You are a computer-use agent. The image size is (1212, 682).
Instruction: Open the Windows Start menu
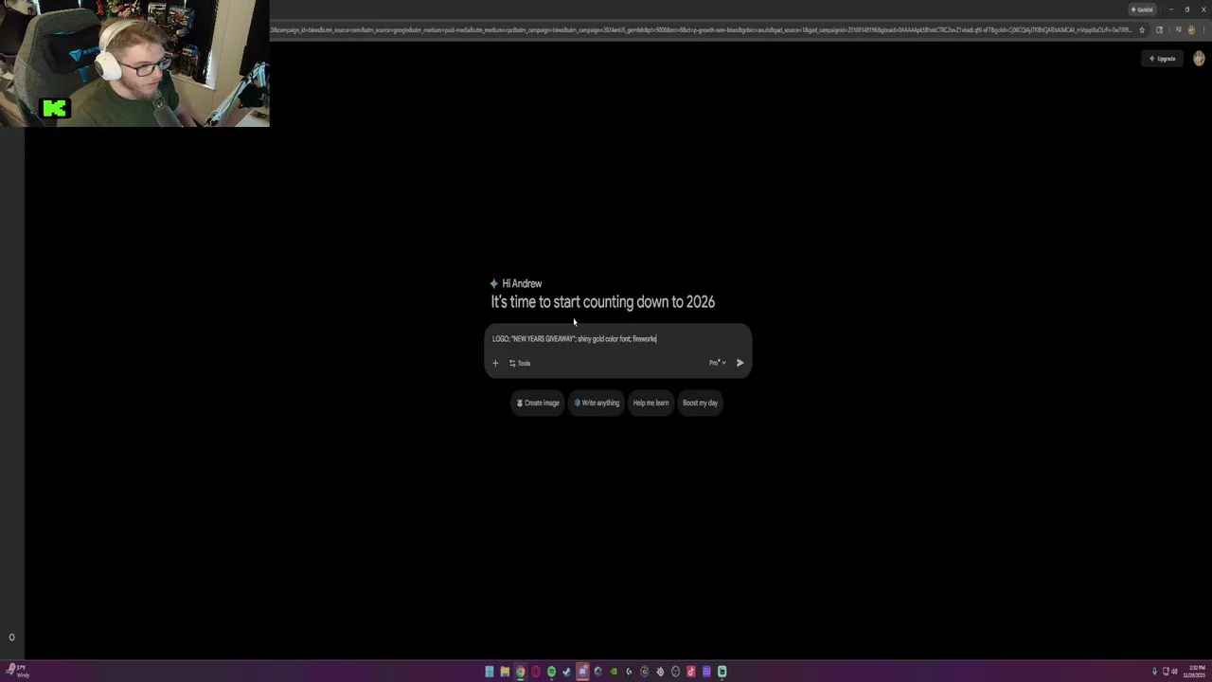click(490, 672)
